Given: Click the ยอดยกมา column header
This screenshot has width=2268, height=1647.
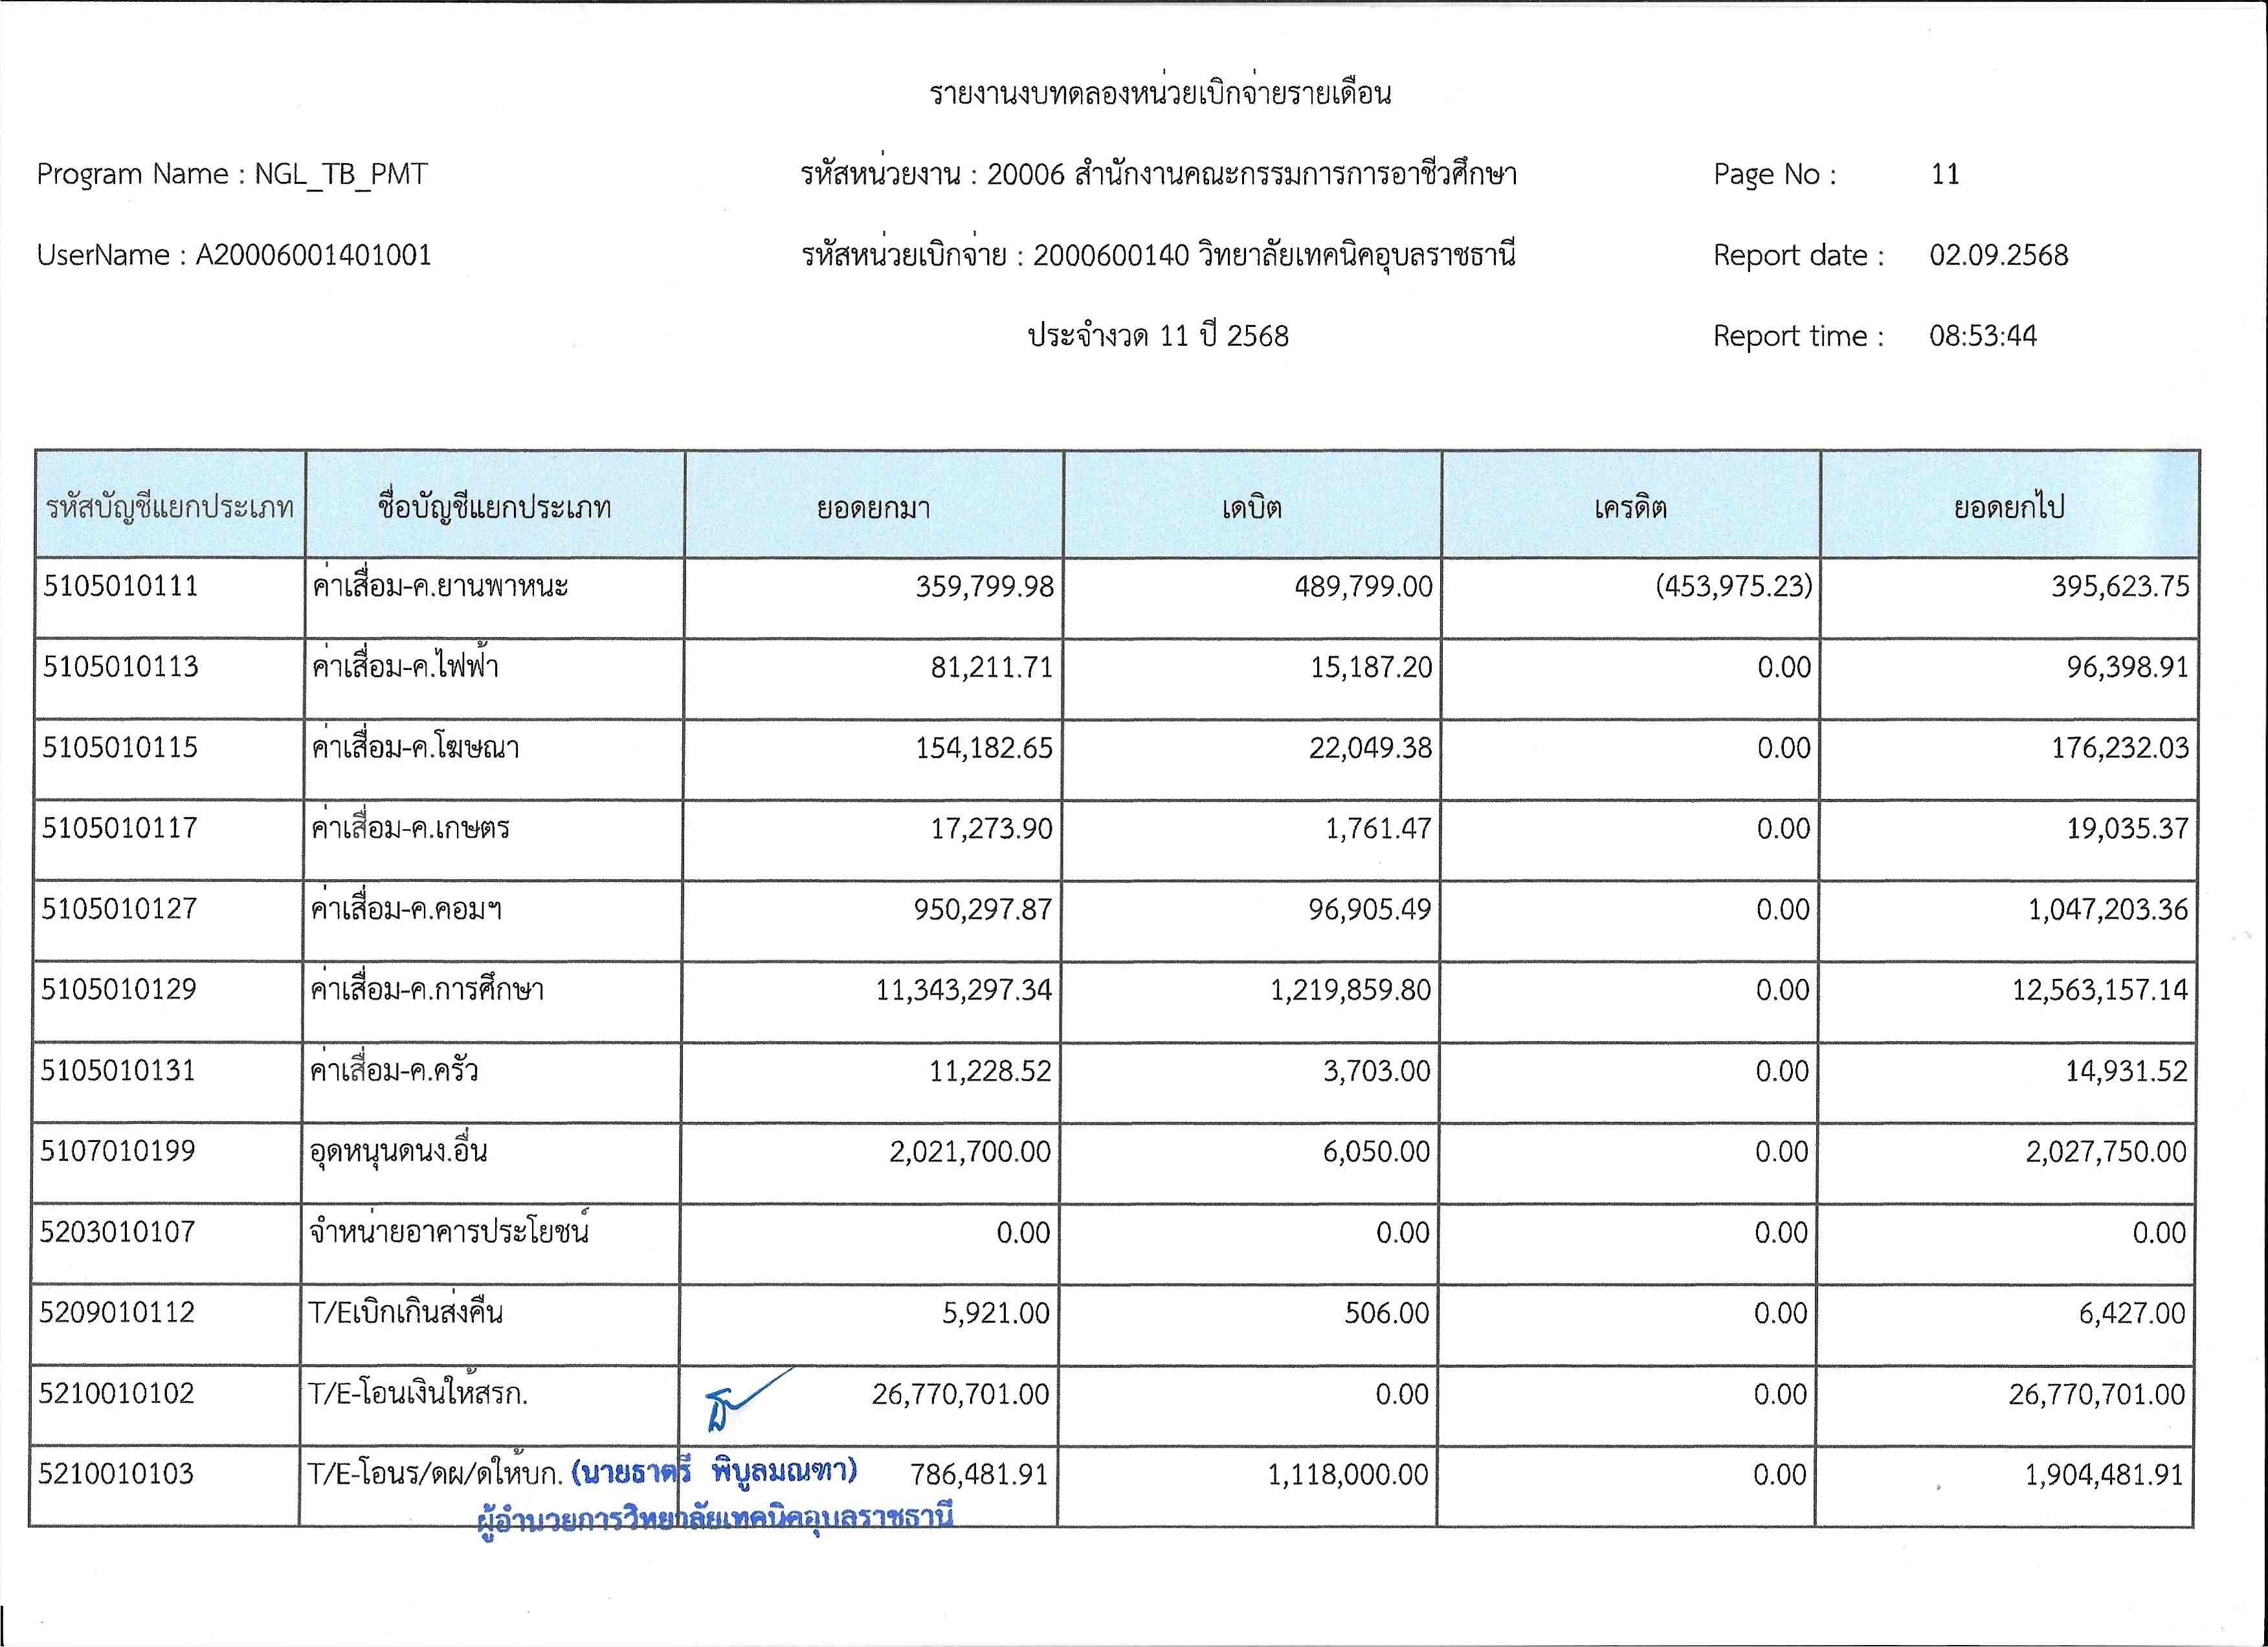Looking at the screenshot, I should [873, 507].
